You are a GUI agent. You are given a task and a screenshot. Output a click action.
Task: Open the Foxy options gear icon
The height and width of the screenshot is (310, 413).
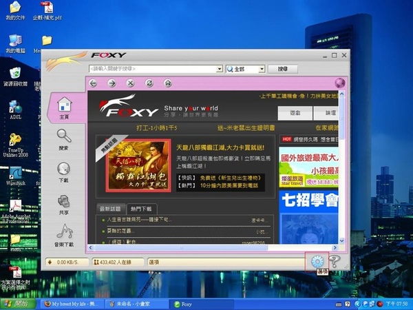317,261
